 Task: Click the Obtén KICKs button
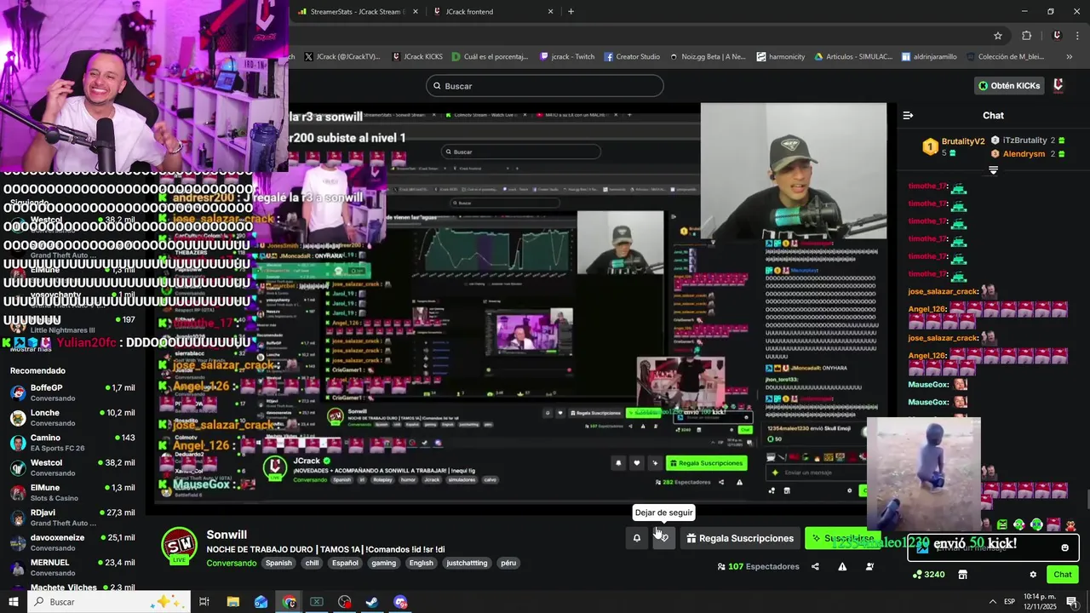[1009, 85]
